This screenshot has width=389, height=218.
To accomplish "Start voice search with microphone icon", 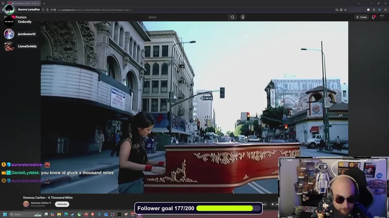I will (243, 17).
